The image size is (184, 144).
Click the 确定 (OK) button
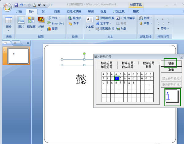(171, 64)
